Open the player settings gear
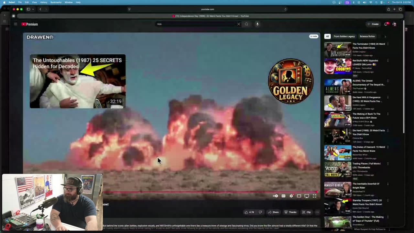Viewport: 414px width, 233px height. (x=291, y=196)
